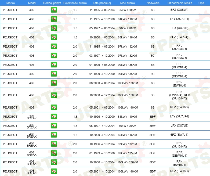The width and height of the screenshot is (210, 176).
Task: Select the date range 05.1997 -> 10.2004
Action: pyautogui.click(x=102, y=126)
